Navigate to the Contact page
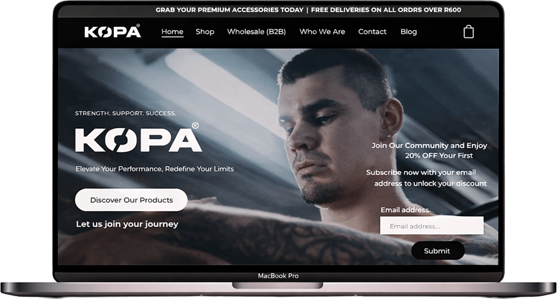The image size is (557, 299). 372,32
